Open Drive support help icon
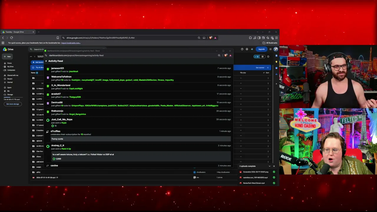This screenshot has height=212, width=377. 242,49
